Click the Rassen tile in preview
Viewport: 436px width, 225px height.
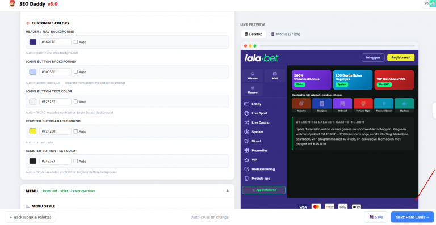(x=253, y=90)
